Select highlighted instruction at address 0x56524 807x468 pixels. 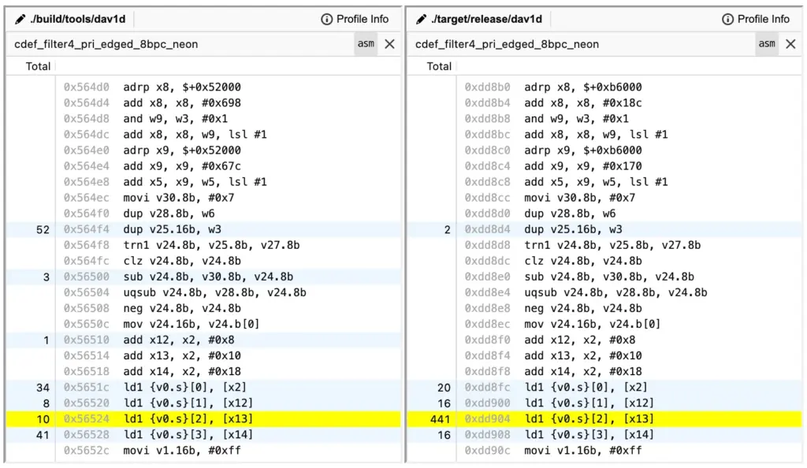coord(188,418)
